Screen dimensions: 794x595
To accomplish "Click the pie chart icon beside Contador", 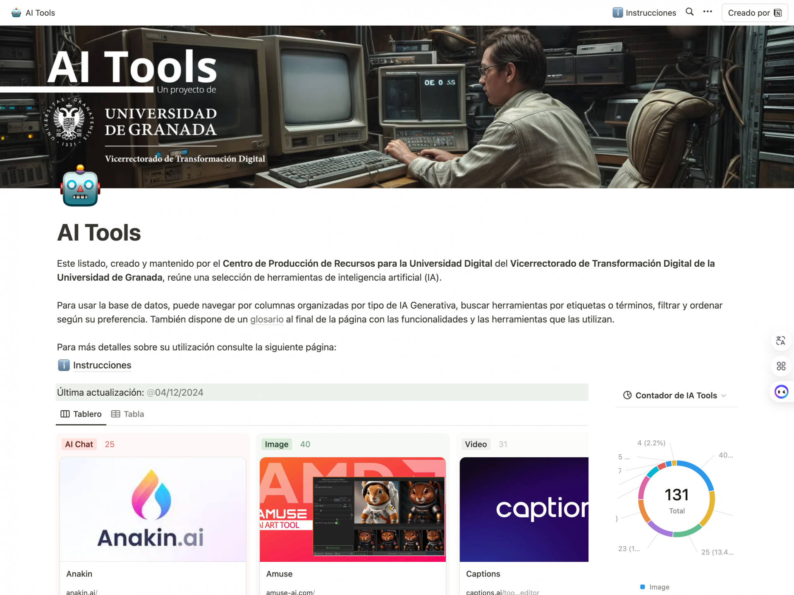I will pyautogui.click(x=627, y=395).
